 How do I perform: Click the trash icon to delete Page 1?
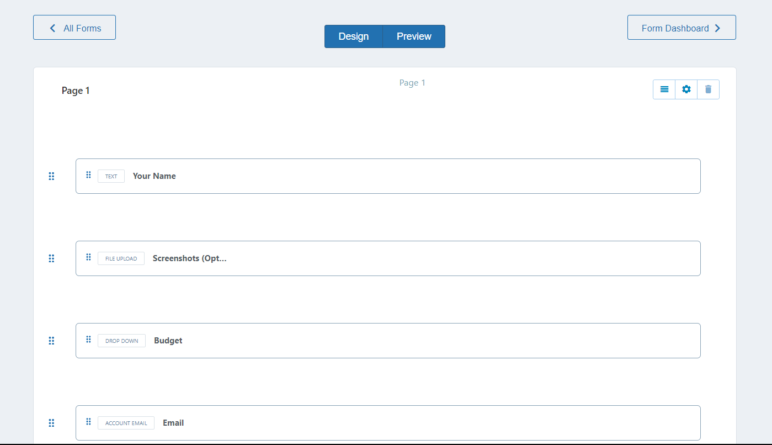pos(708,89)
